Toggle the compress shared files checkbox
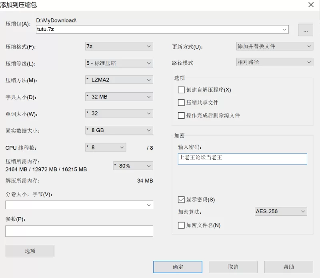 (x=181, y=103)
